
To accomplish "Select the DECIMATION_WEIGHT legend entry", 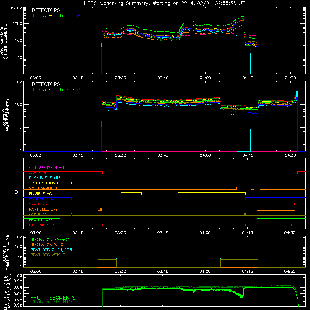I will pos(49,245).
